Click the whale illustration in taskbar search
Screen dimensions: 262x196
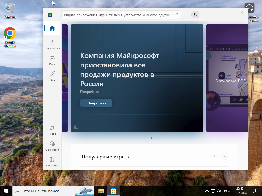[84, 191]
